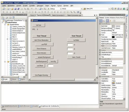Open Object Browser via toolbar icon
This screenshot has width=129, height=112.
(x=118, y=9)
